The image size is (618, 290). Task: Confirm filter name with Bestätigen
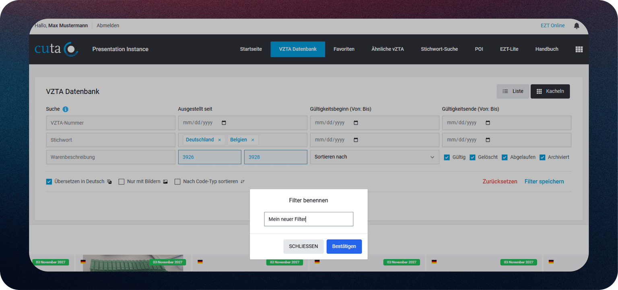(x=344, y=247)
